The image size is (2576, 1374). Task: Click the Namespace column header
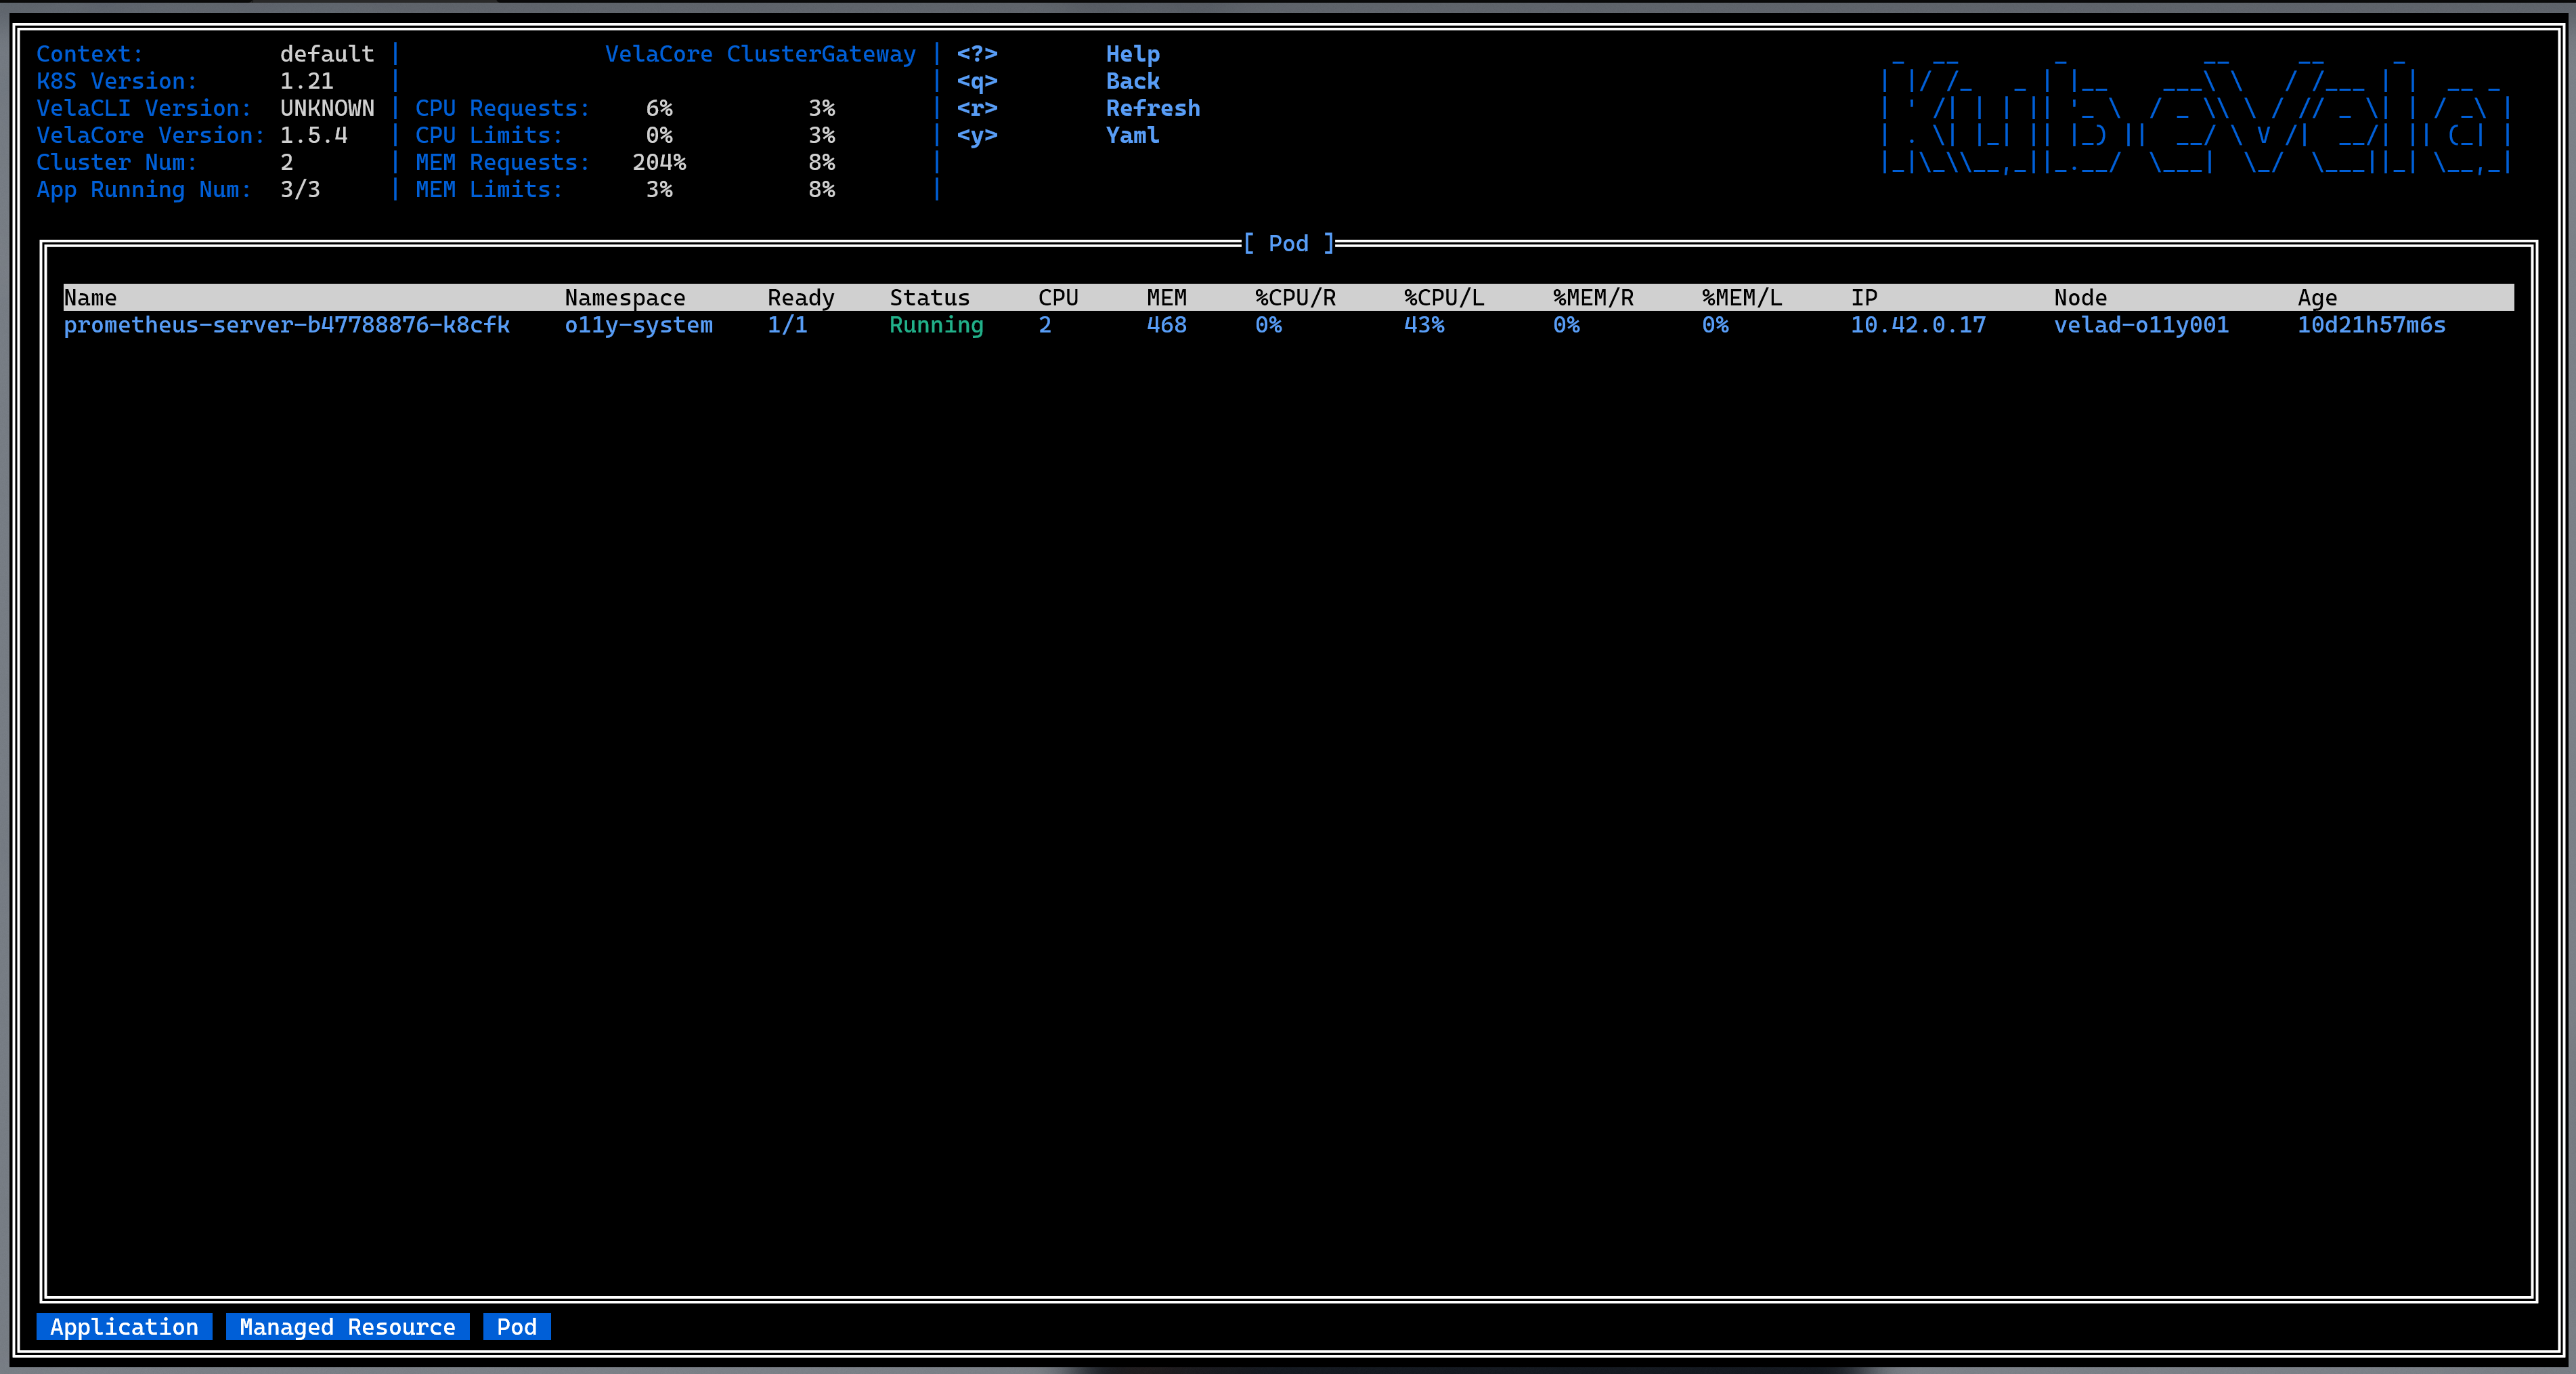coord(625,298)
